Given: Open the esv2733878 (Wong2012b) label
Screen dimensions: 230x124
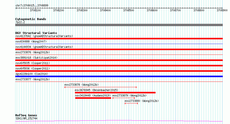Looking at the screenshot, I should (81, 85).
